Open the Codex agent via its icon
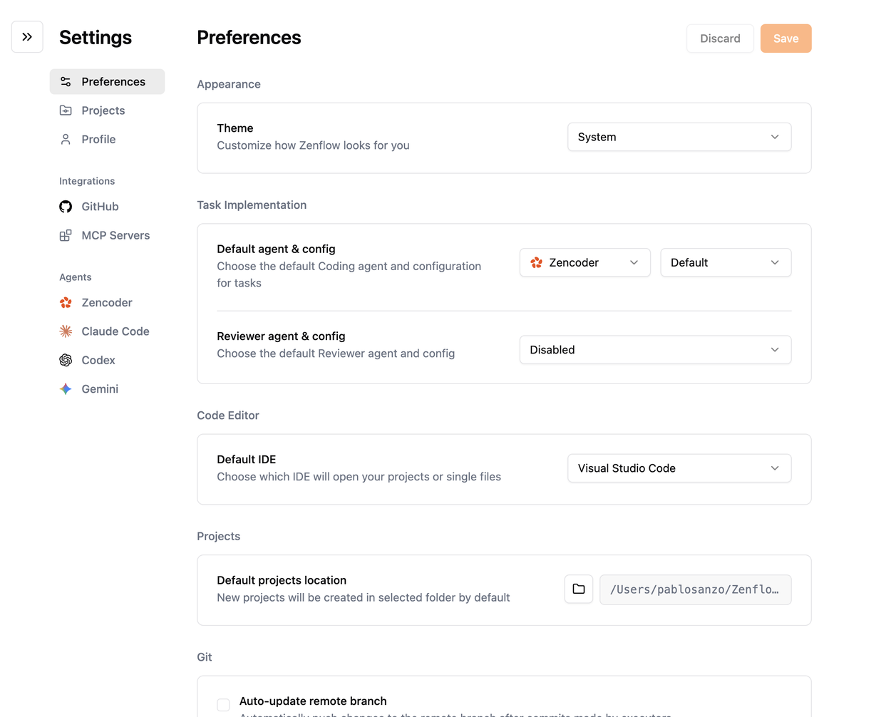 (x=66, y=360)
